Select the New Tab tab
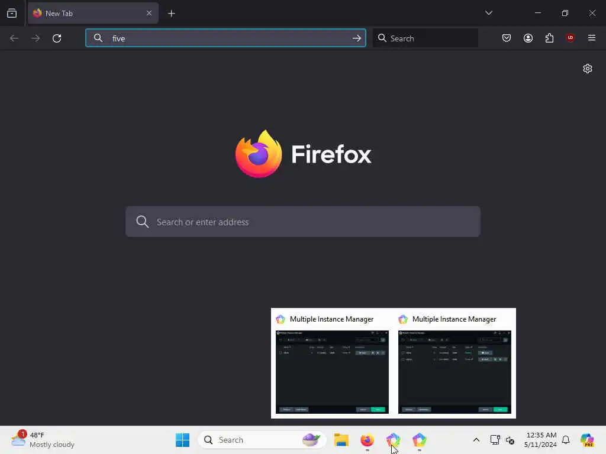606x454 pixels. (x=93, y=13)
